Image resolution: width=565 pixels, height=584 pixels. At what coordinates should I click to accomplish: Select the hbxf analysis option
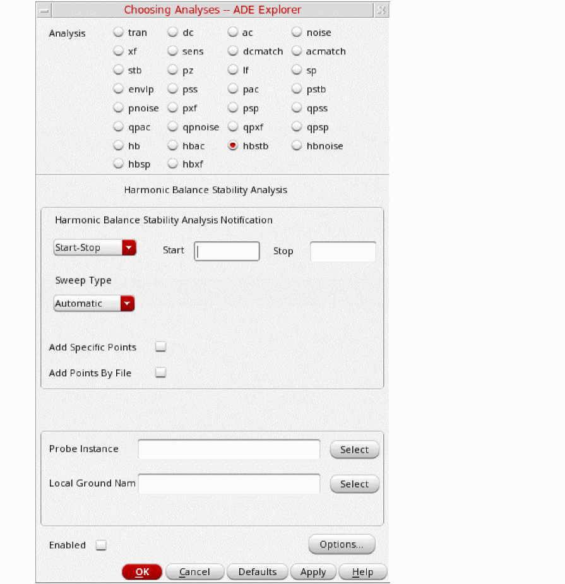coord(172,164)
